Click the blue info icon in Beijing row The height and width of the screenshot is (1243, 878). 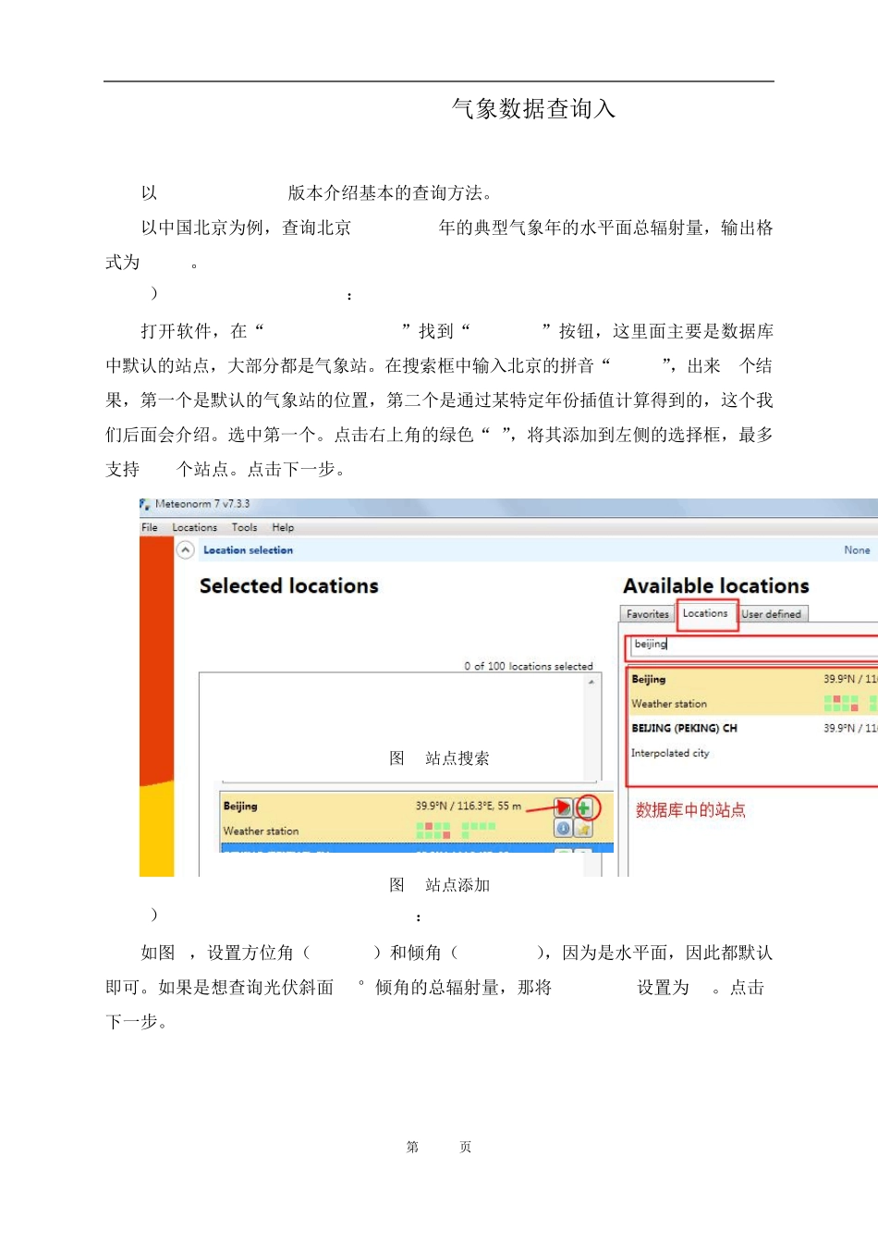click(563, 829)
